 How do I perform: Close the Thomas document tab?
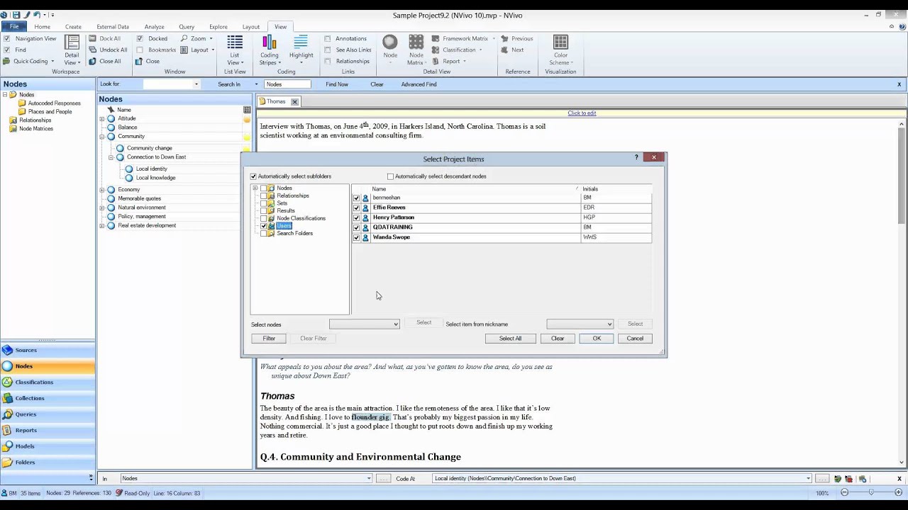[x=294, y=102]
